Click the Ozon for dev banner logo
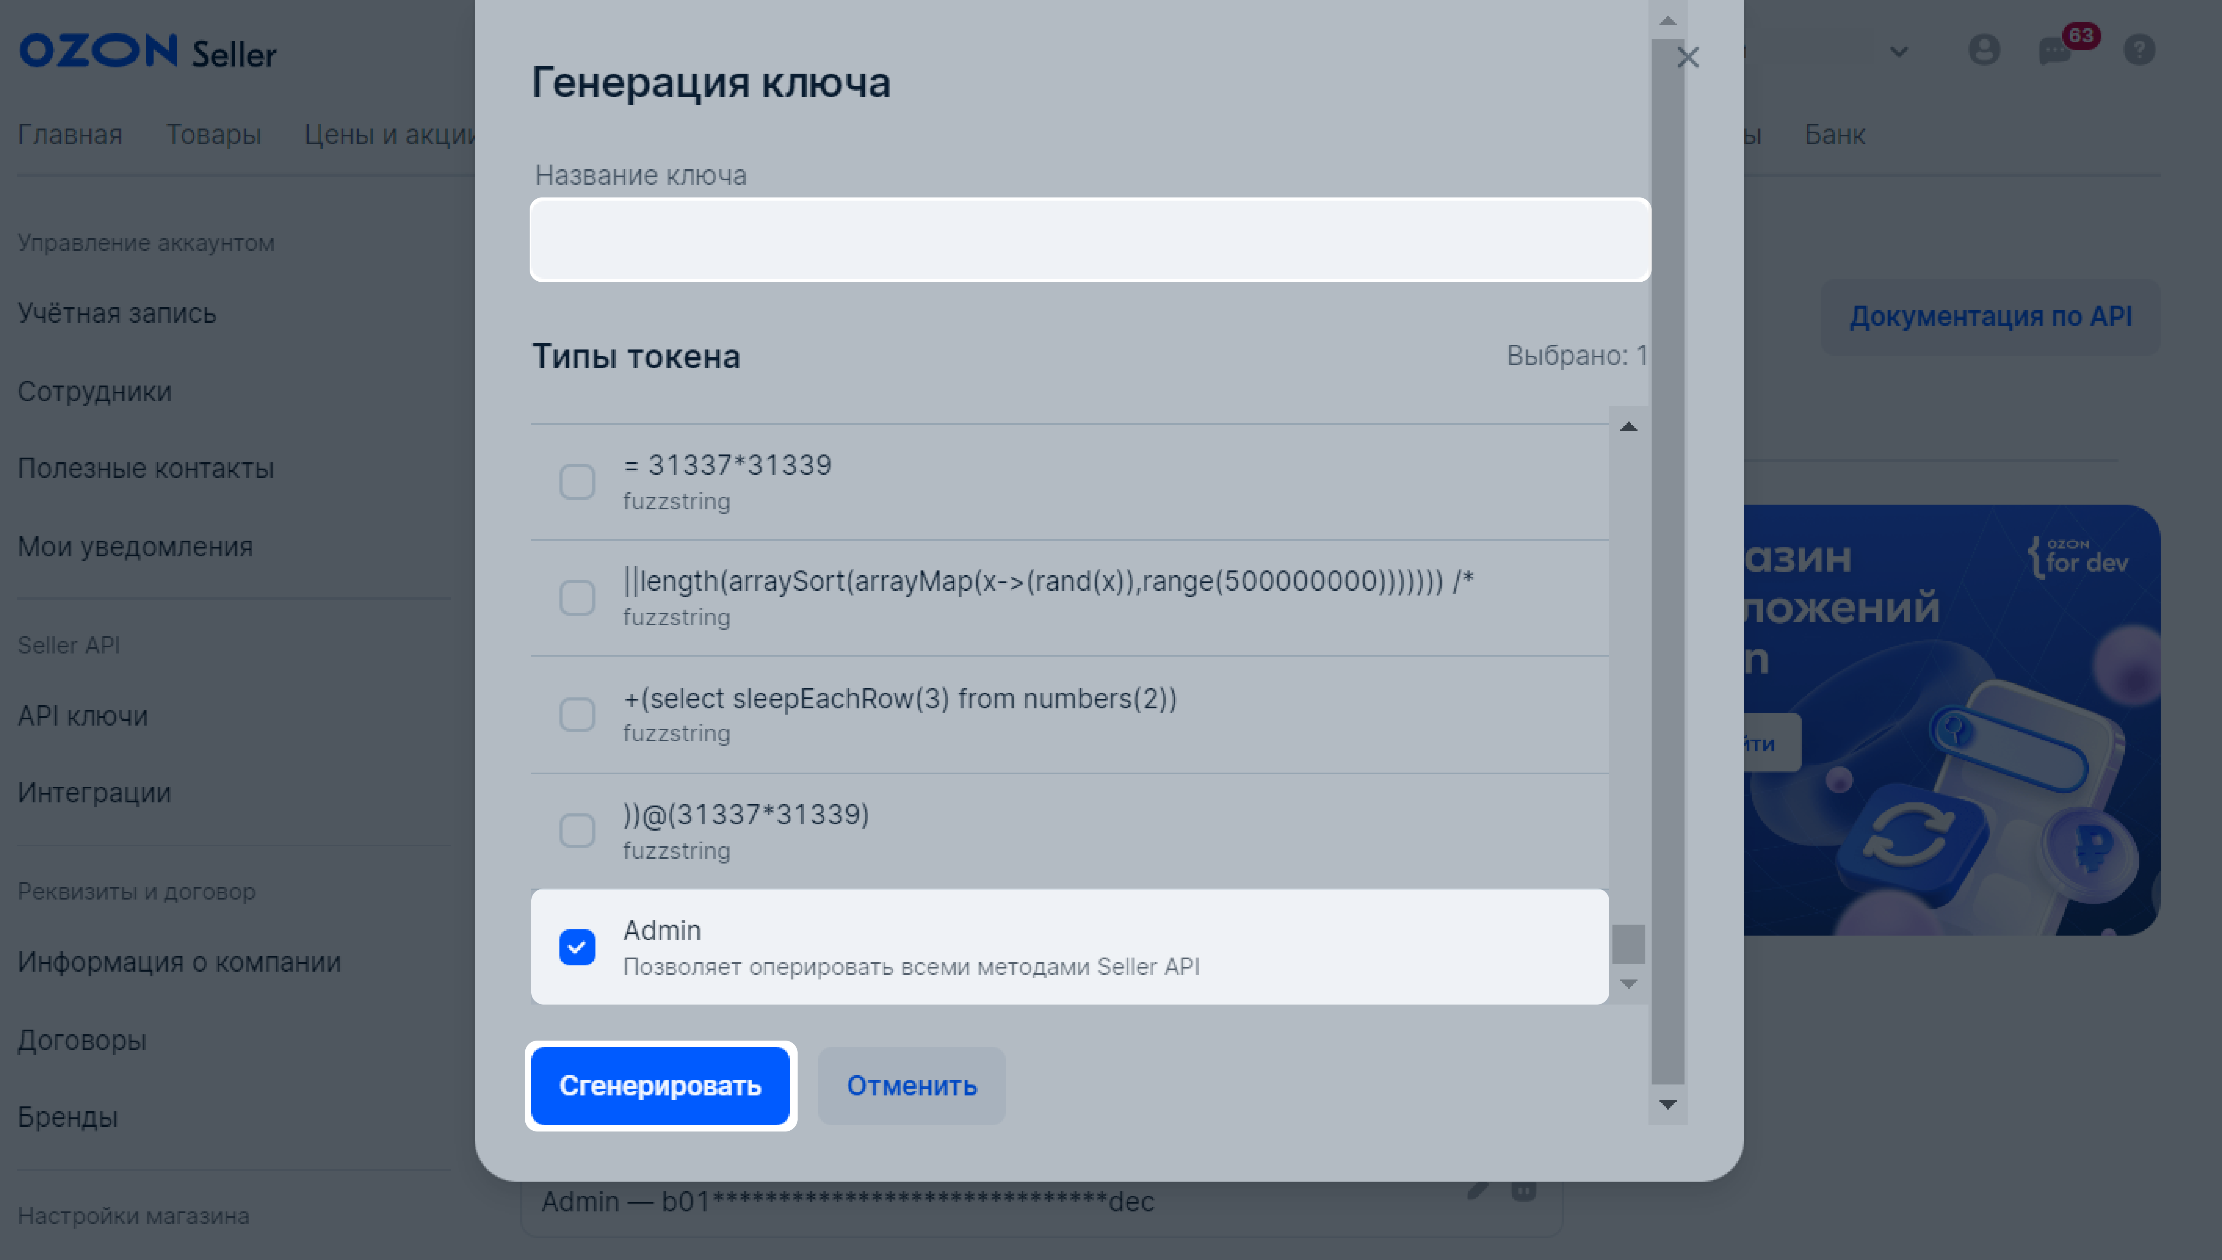Viewport: 2222px width, 1260px height. pos(2077,557)
